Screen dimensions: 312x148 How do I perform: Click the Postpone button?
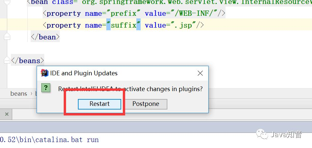pos(146,104)
